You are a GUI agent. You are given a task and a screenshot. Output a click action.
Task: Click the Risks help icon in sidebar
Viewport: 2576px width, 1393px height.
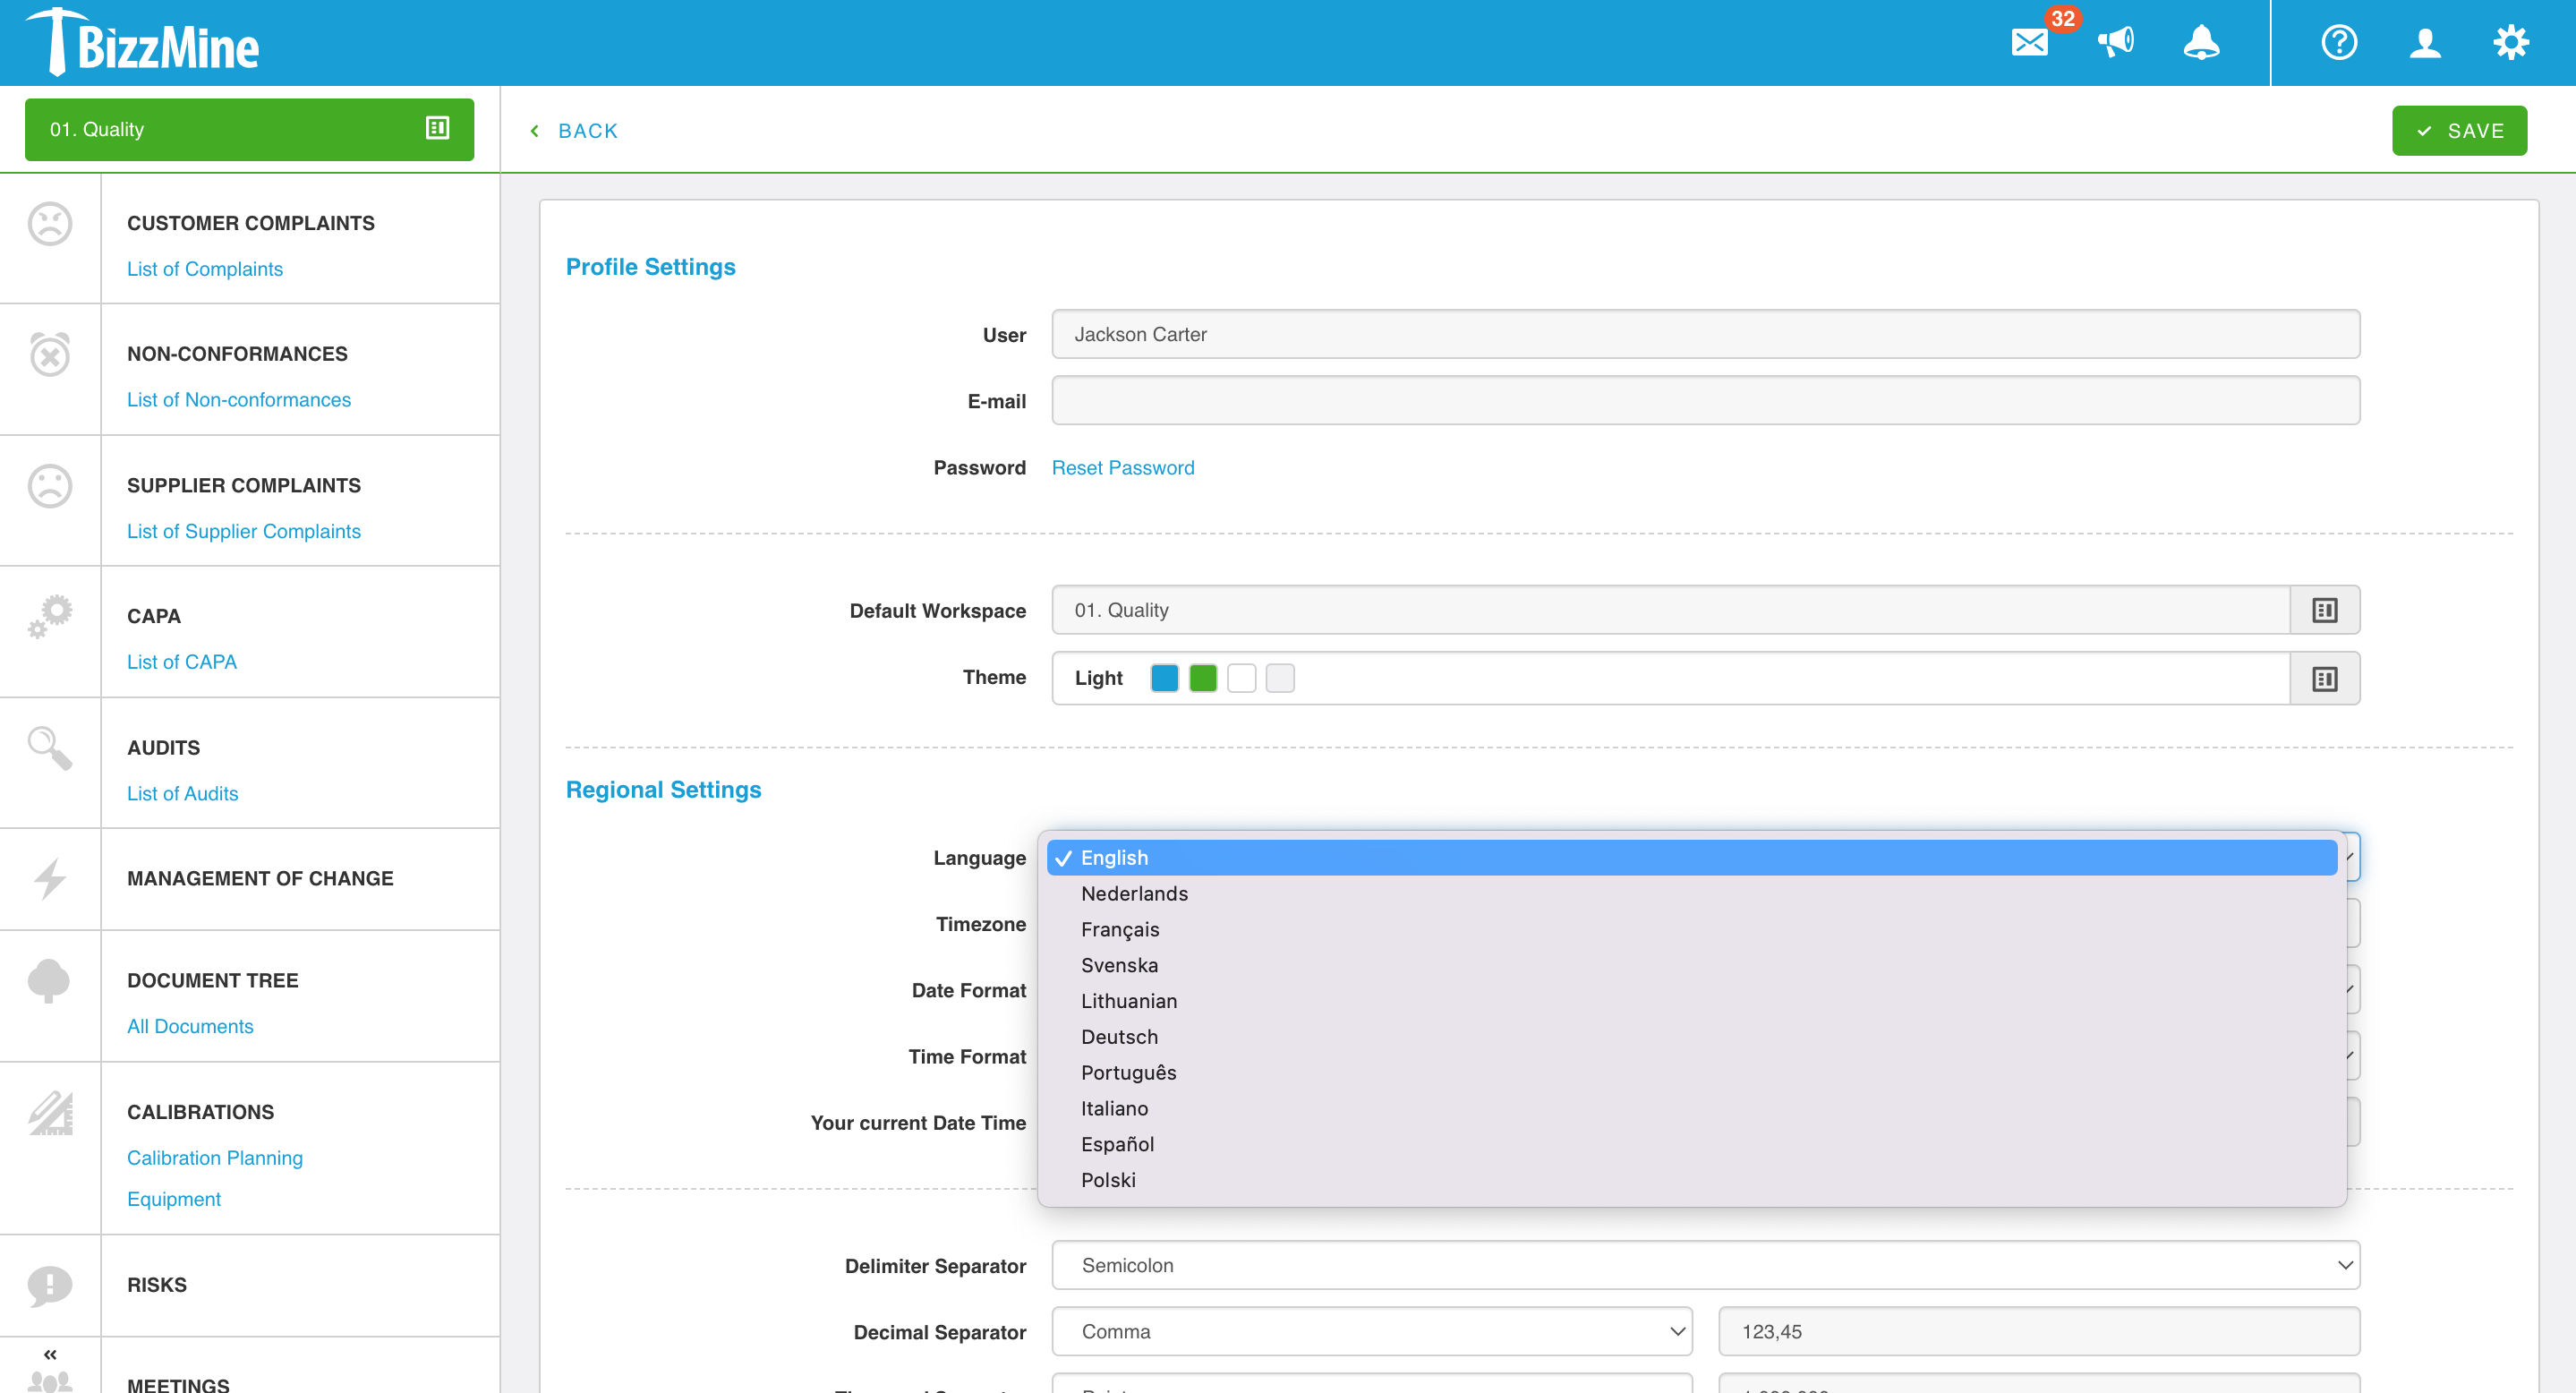click(51, 1283)
